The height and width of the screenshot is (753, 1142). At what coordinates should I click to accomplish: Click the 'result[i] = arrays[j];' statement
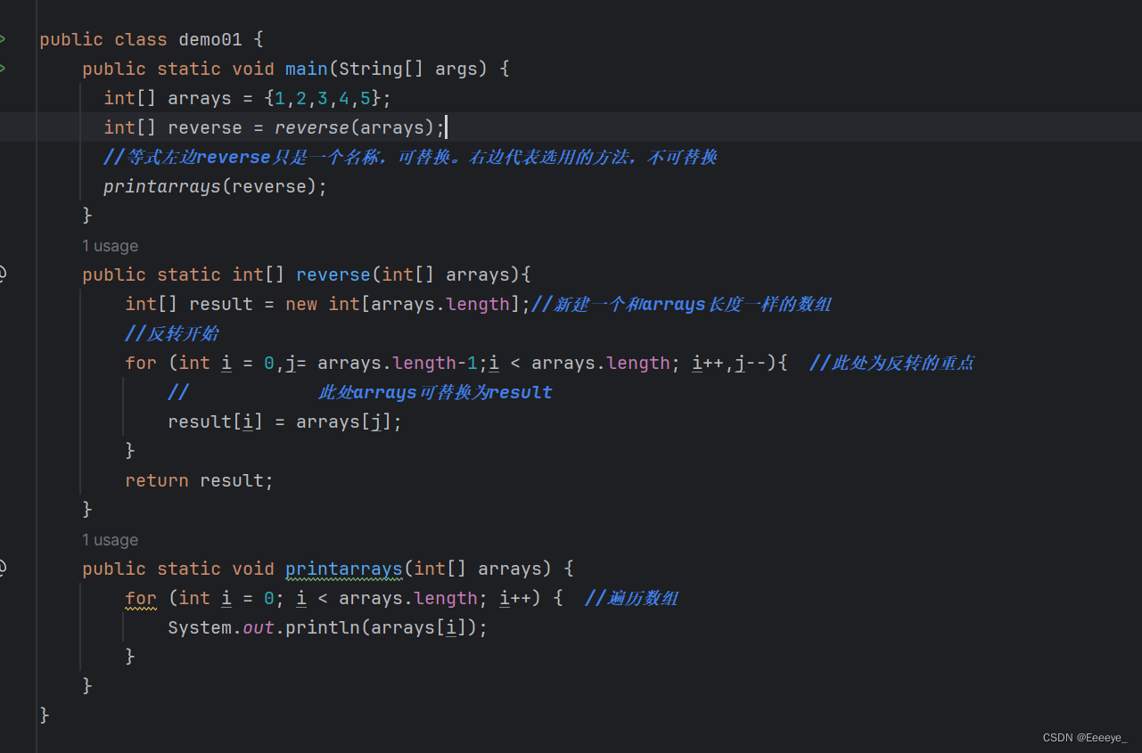click(x=285, y=422)
